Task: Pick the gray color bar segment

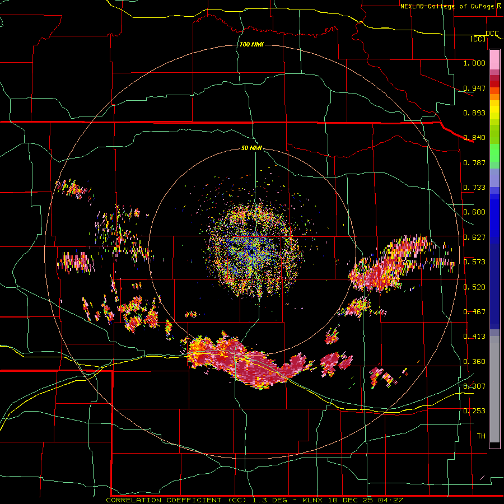Action: pos(494,389)
